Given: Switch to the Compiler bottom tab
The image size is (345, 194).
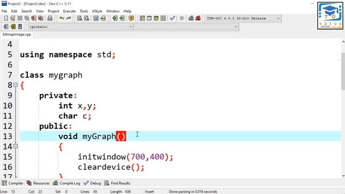Looking at the screenshot, I should (x=12, y=183).
